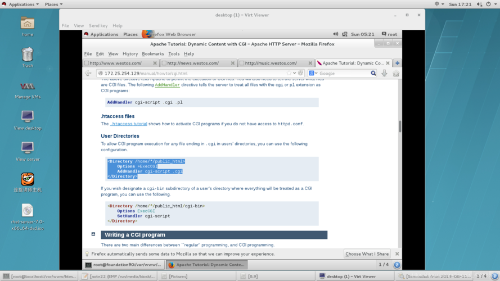500x281 pixels.
Task: Open the Manage VMs desktop icon
Action: coord(27,90)
